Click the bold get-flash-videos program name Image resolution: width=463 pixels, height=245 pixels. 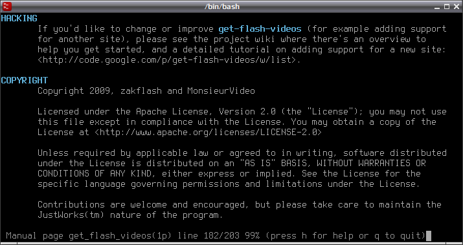pos(260,29)
